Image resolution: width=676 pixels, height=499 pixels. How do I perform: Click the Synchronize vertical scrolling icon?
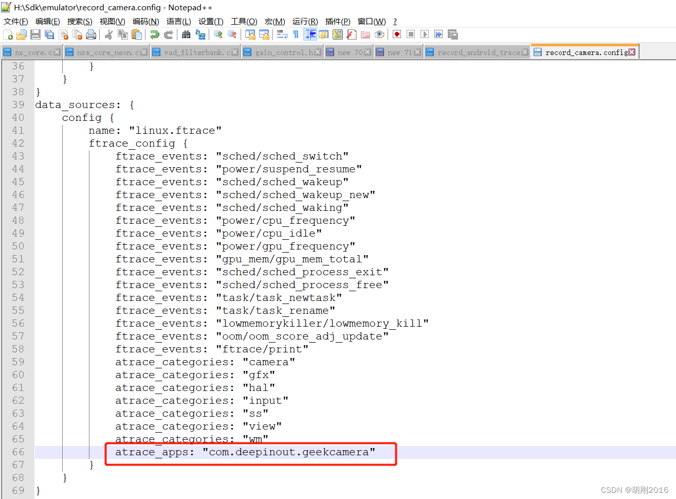point(250,34)
